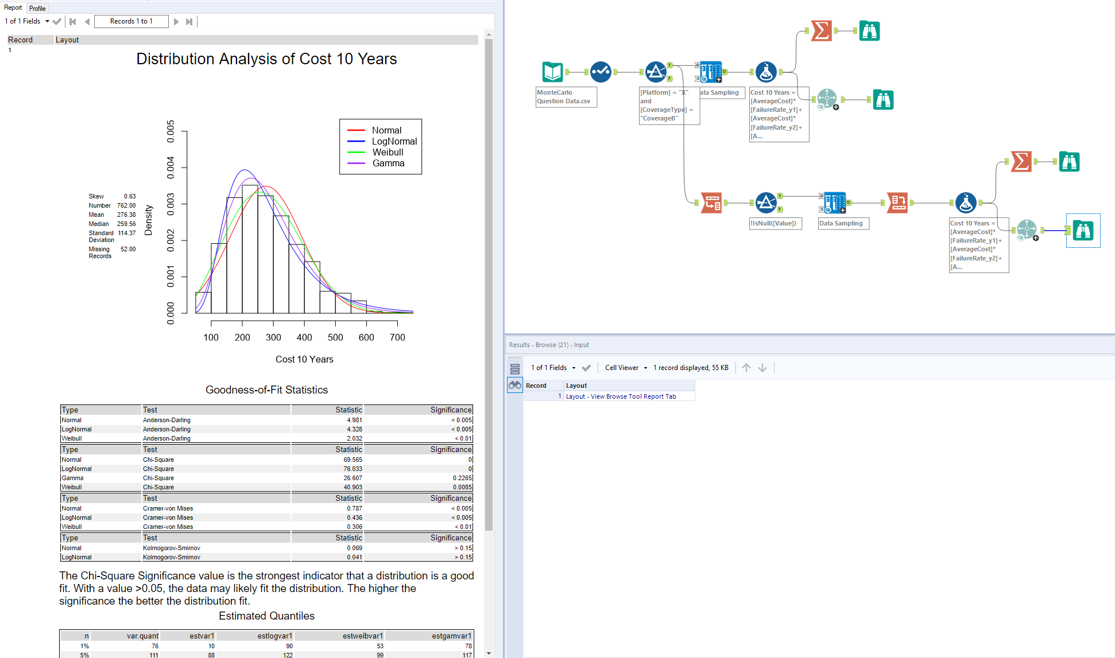Switch to the Report tab
Screen dimensions: 1115x658
[x=13, y=7]
